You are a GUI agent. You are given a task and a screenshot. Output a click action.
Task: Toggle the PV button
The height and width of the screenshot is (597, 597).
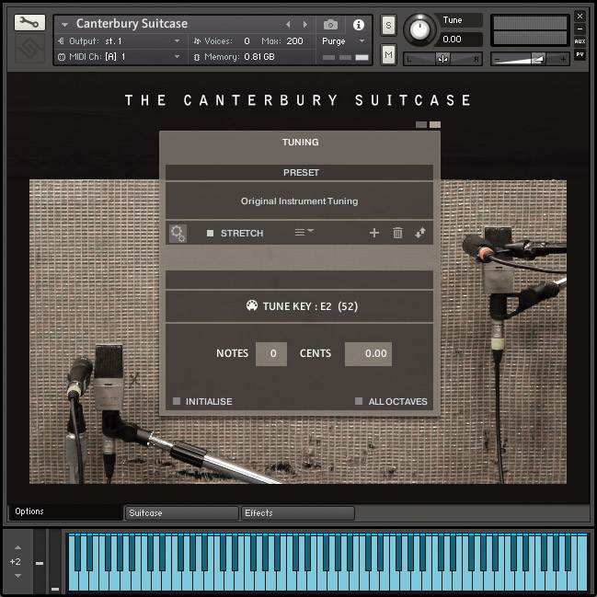580,54
